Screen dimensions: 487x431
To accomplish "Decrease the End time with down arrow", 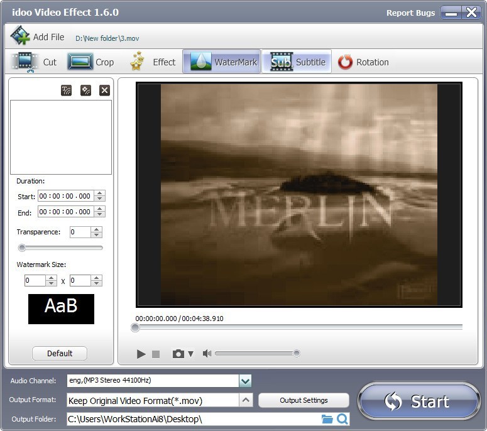I will (x=100, y=215).
